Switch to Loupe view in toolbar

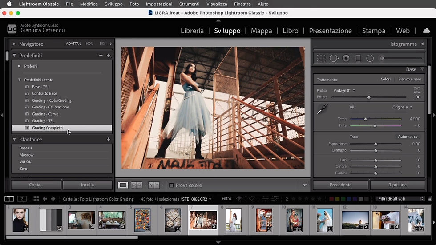pyautogui.click(x=123, y=185)
